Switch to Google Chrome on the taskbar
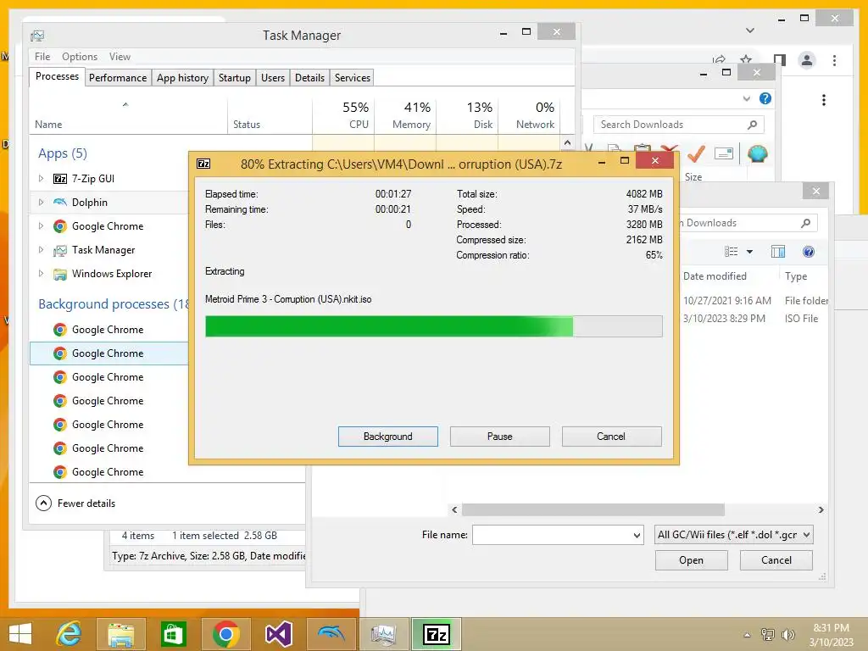This screenshot has width=868, height=651. (225, 634)
